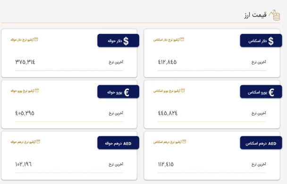Open the آرشیو نرخ دلار اسکناس link

[169, 40]
